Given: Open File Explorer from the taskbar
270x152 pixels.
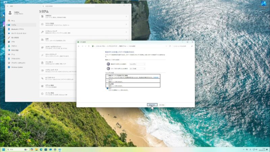Looking at the screenshot, I should (x=36, y=149).
